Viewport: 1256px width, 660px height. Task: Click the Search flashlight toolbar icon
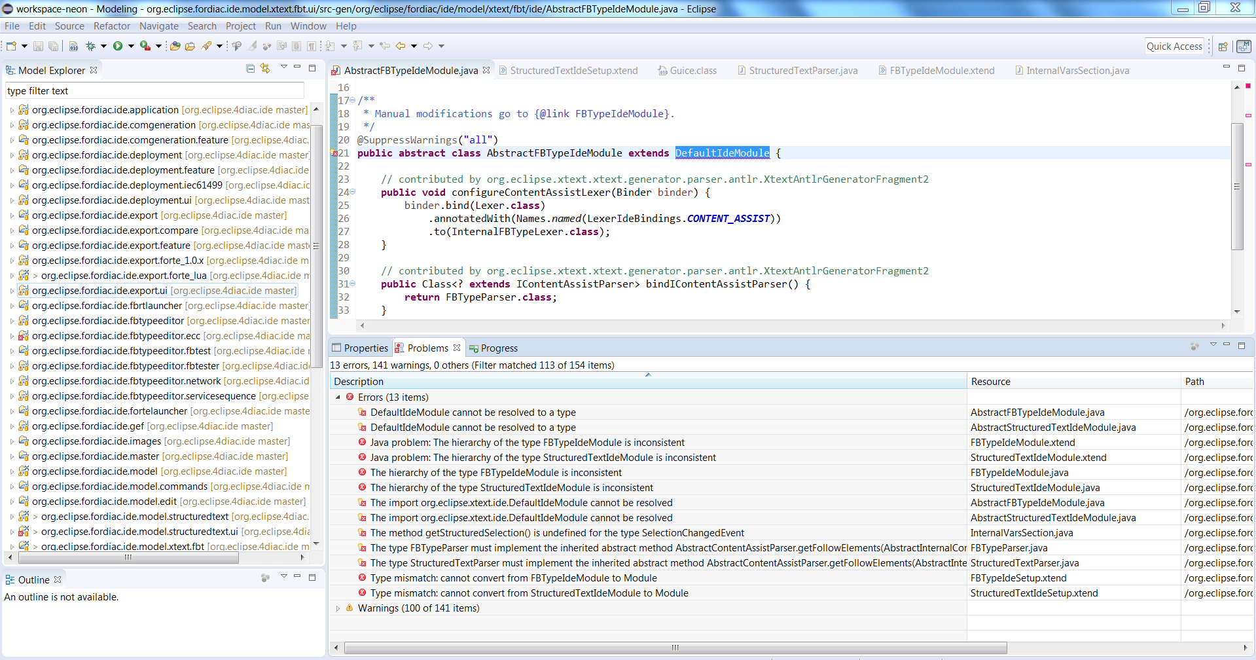206,46
